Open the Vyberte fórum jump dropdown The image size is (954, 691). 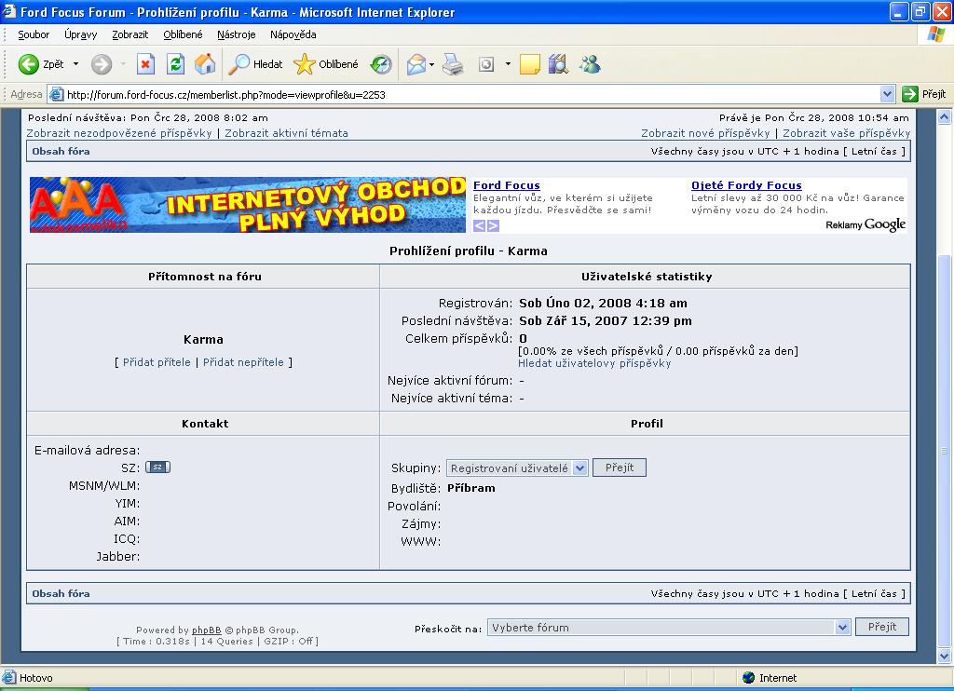[842, 628]
